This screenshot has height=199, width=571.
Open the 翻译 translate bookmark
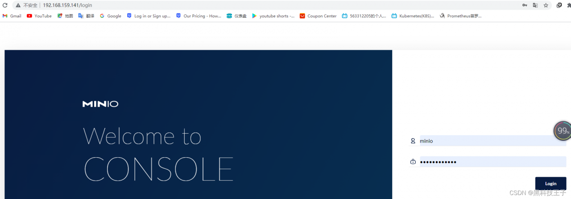coord(86,16)
